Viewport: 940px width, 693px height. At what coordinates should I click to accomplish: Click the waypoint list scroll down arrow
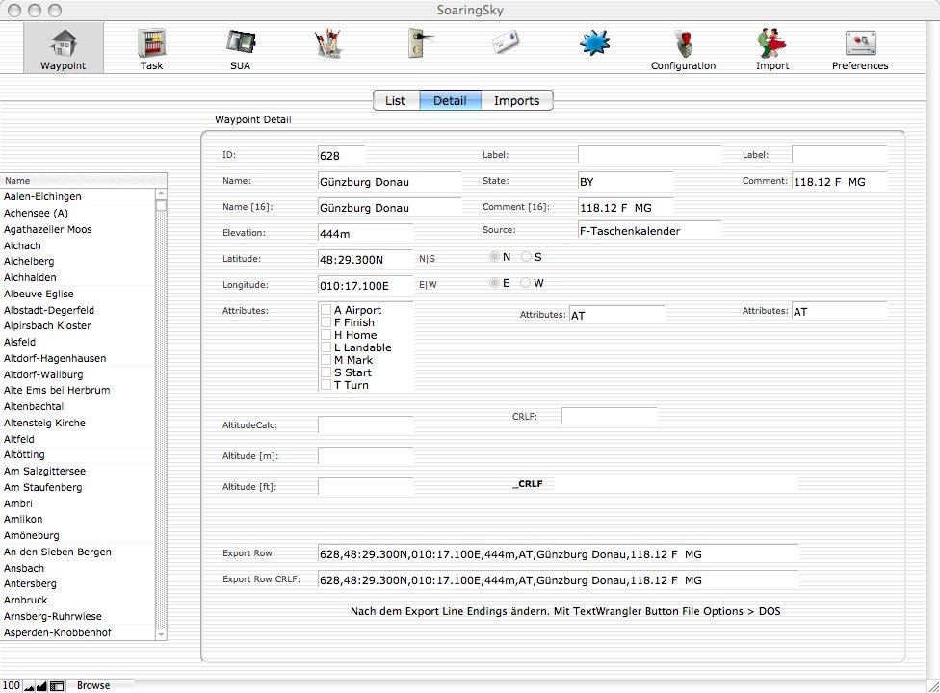pos(161,634)
